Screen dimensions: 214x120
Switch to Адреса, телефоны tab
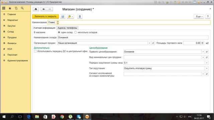tap(67, 28)
